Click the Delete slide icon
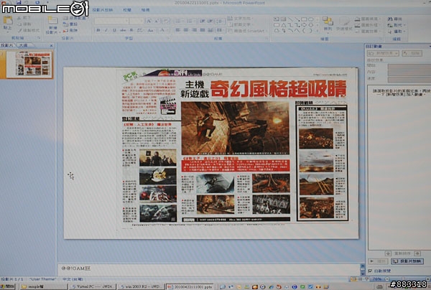The height and width of the screenshot is (290, 431). coord(65,30)
